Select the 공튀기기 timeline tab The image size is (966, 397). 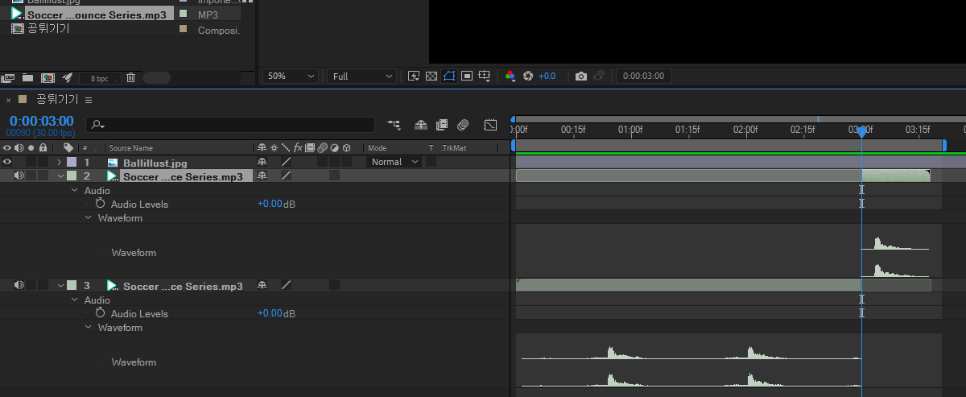click(x=57, y=100)
